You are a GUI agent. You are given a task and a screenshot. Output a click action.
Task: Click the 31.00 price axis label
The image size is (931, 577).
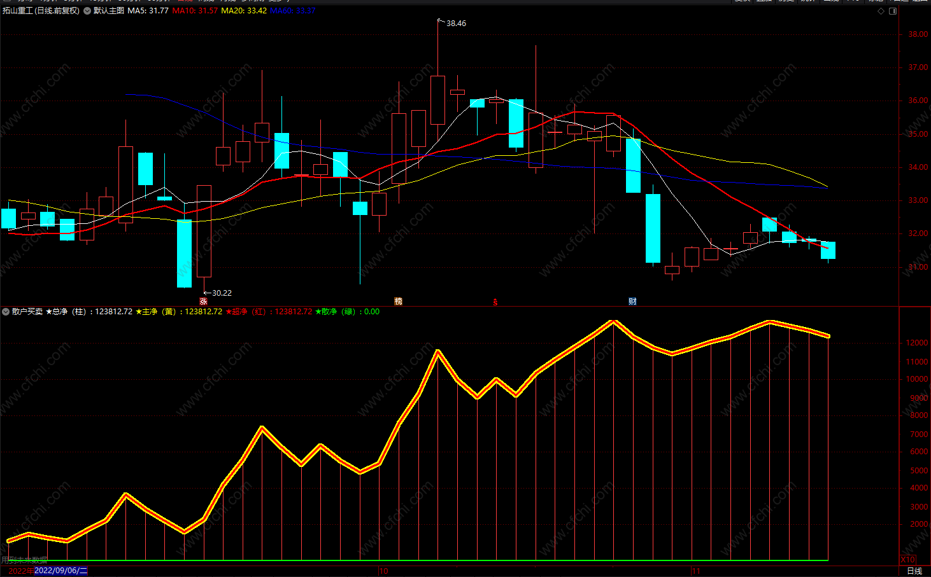[x=918, y=267]
